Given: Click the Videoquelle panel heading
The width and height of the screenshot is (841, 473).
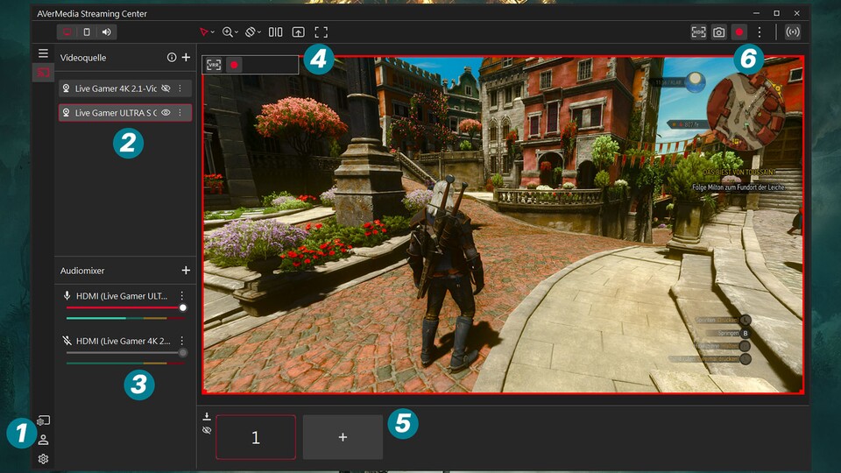Looking at the screenshot, I should click(83, 58).
